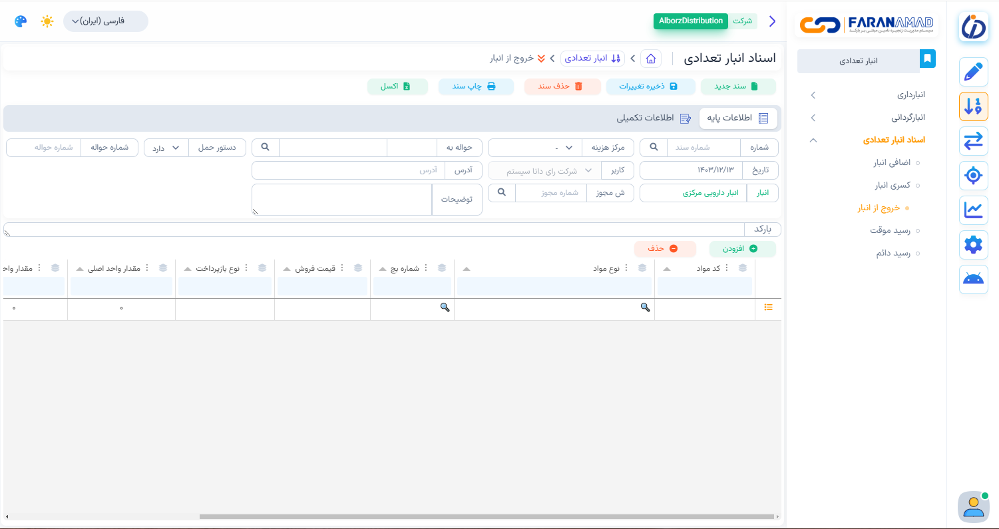Collapse the sidebar with the top chevron
Screen dimensions: 999x529
click(x=773, y=21)
